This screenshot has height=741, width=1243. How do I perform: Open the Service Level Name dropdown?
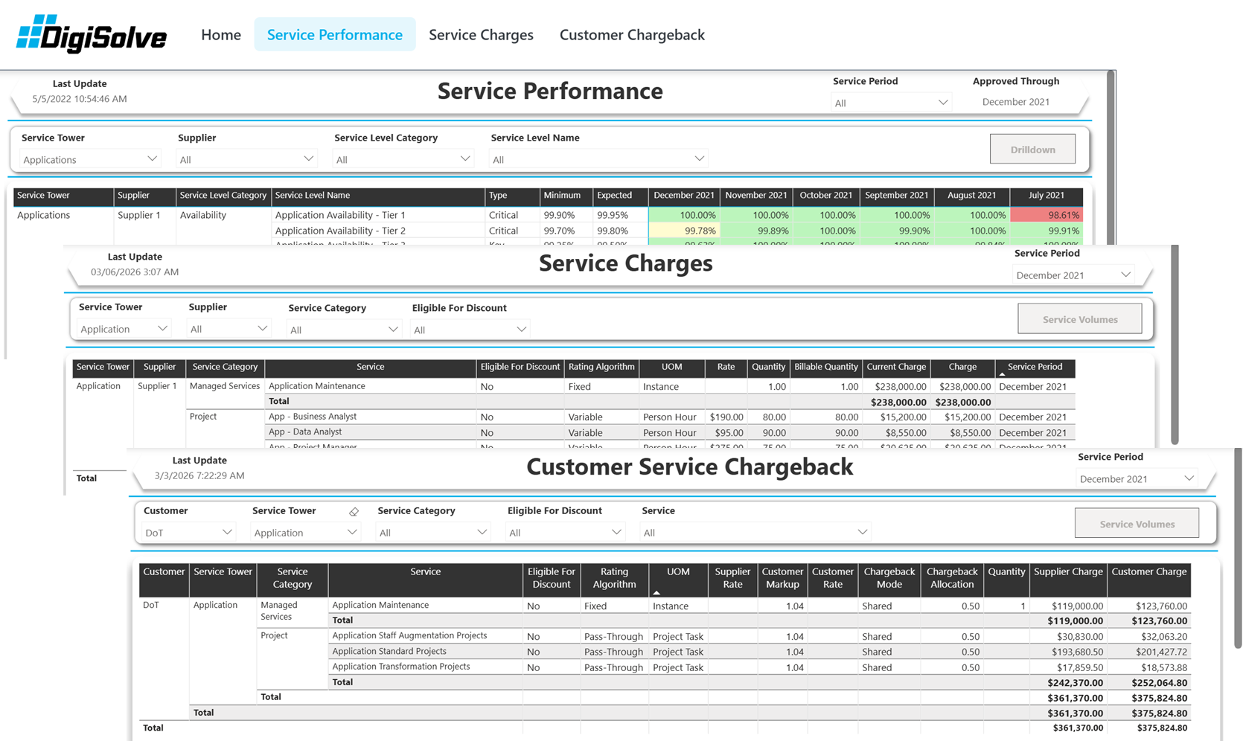598,158
